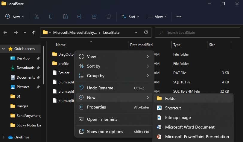Viewport: 243px width, 142px height.
Task: Open Downloads in the navigation pane
Action: (x=25, y=68)
